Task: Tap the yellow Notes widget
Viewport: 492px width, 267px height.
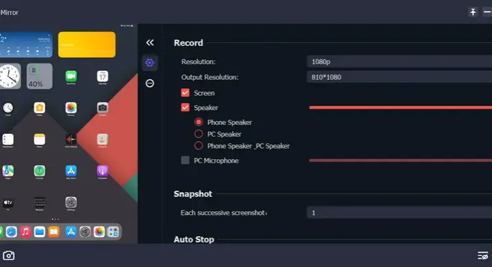Action: coord(87,44)
